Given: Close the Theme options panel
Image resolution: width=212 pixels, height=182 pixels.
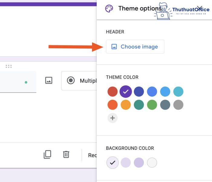Looking at the screenshot, I should pos(200,9).
